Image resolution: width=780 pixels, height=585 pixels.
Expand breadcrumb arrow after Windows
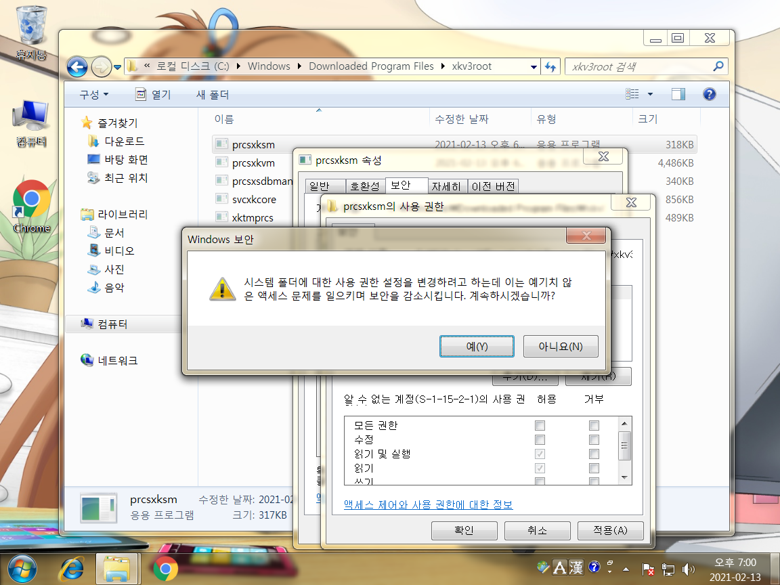coord(299,66)
